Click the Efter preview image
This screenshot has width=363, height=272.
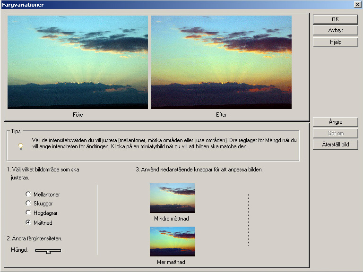pyautogui.click(x=221, y=62)
